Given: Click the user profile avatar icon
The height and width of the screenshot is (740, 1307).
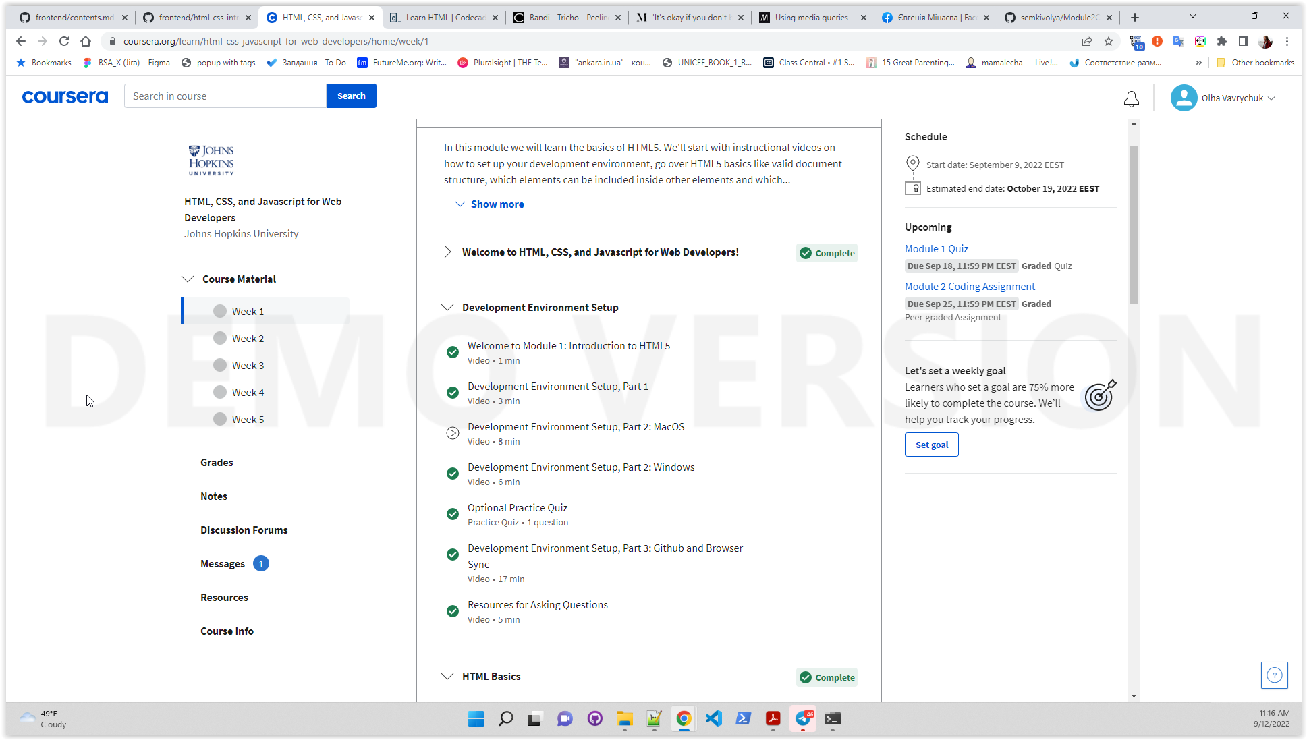Looking at the screenshot, I should [1182, 97].
